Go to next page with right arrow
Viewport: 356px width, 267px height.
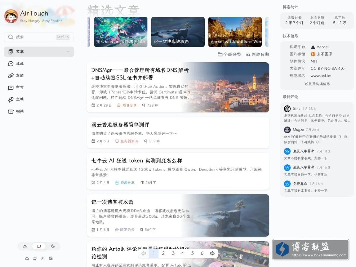[212, 253]
